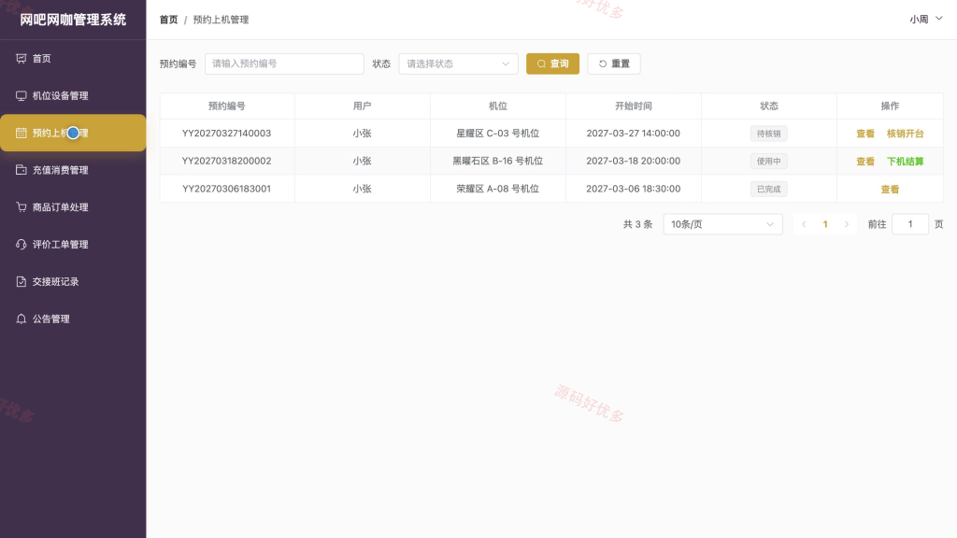Viewport: 957px width, 538px height.
Task: Click the 操作 column header
Action: 890,106
